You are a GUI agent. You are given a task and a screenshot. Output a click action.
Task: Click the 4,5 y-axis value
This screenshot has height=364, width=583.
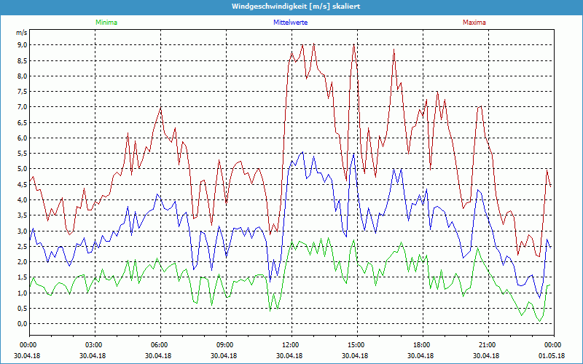pos(23,184)
